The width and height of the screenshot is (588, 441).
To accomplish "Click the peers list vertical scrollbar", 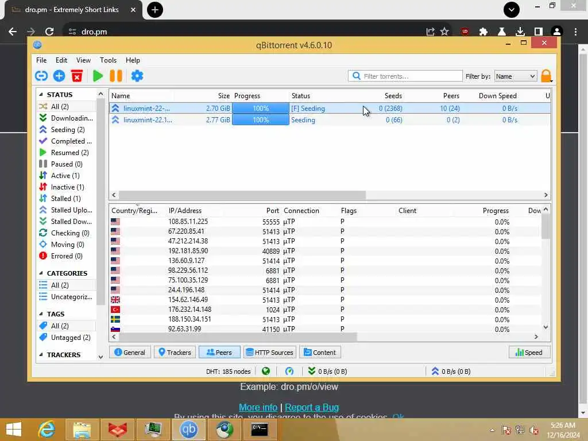I will (x=546, y=227).
